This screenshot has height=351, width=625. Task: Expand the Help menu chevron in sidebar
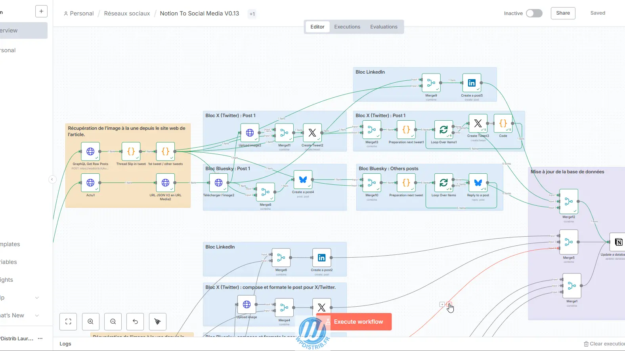pyautogui.click(x=37, y=298)
